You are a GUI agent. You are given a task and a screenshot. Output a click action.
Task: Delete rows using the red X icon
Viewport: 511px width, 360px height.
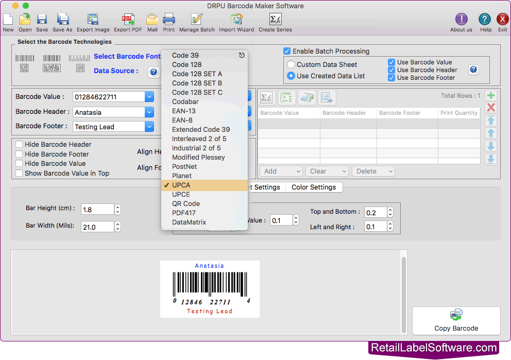tap(490, 108)
